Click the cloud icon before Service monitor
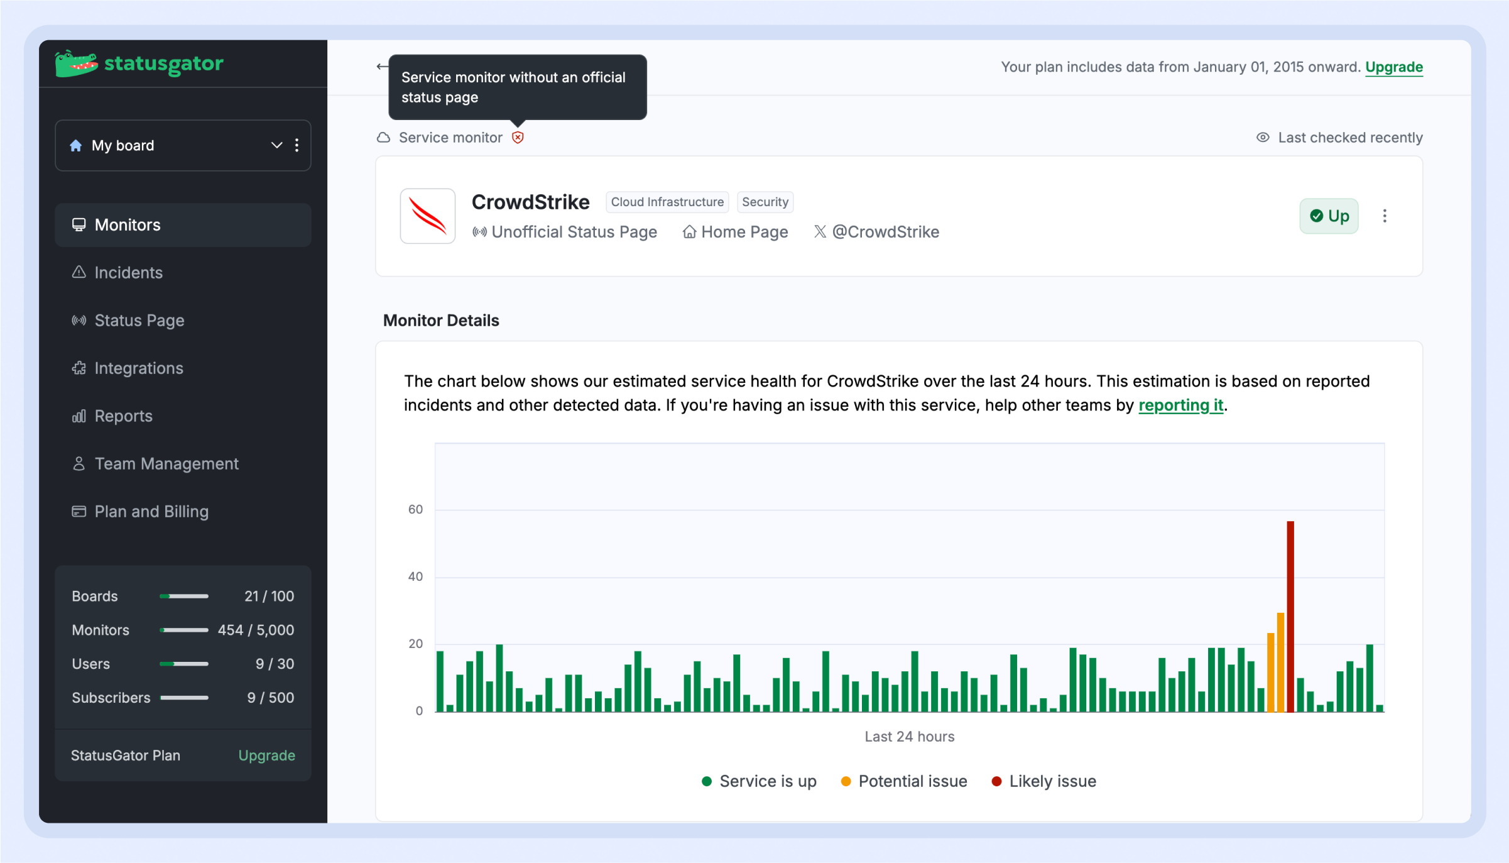Screen dimensions: 1509x863 [384, 138]
